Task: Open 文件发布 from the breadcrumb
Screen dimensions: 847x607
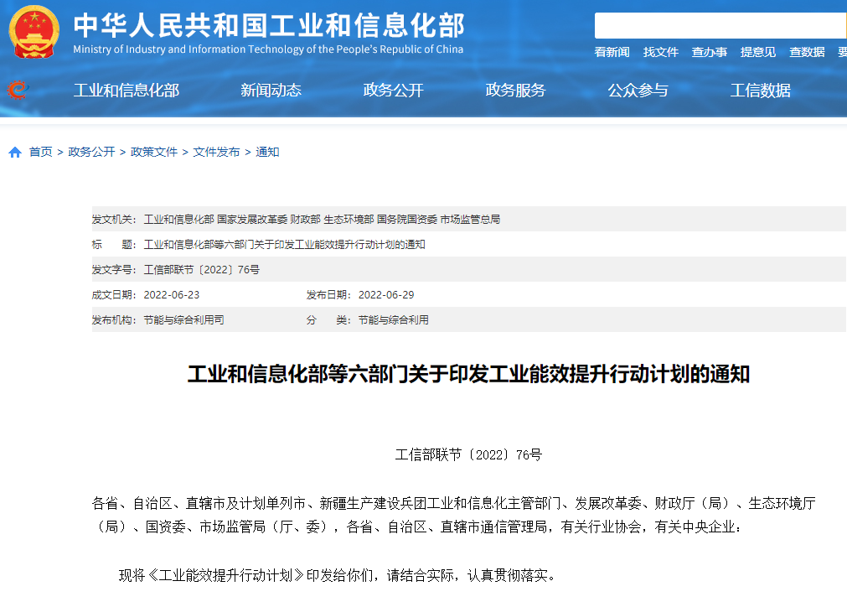Action: coord(218,152)
